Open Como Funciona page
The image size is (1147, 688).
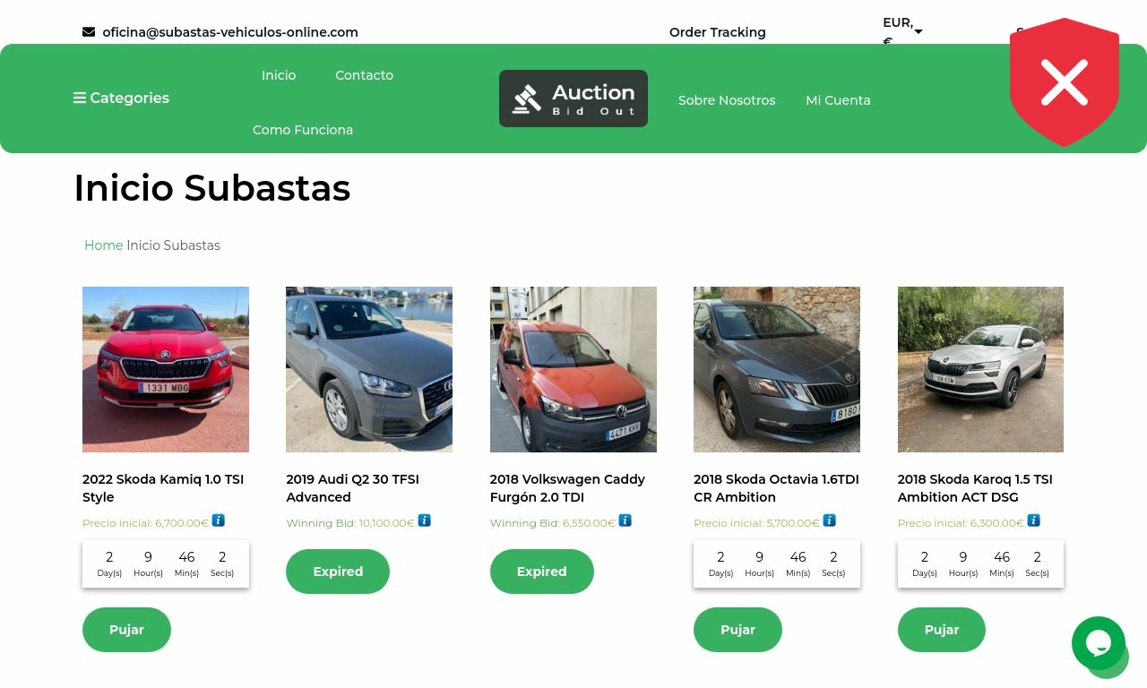(x=303, y=130)
